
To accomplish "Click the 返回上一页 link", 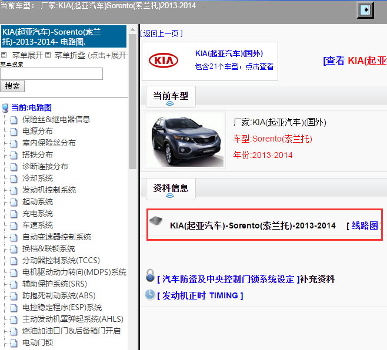I will click(x=161, y=33).
